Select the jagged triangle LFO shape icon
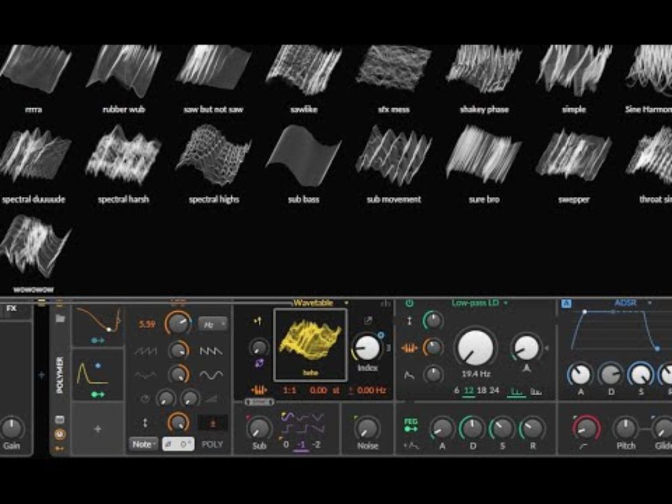 click(146, 376)
